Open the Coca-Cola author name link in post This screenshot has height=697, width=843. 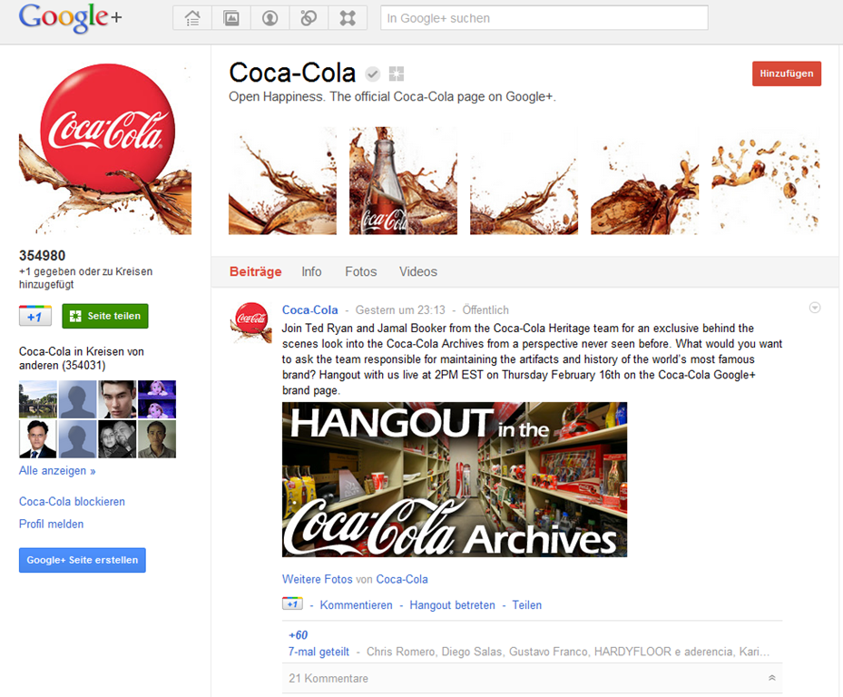coord(310,309)
